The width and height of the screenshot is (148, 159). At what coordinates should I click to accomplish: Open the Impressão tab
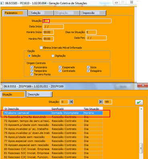pos(93,13)
